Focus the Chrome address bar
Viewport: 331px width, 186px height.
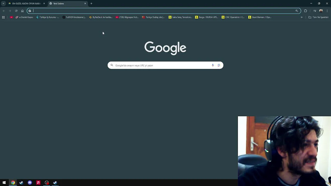164,11
